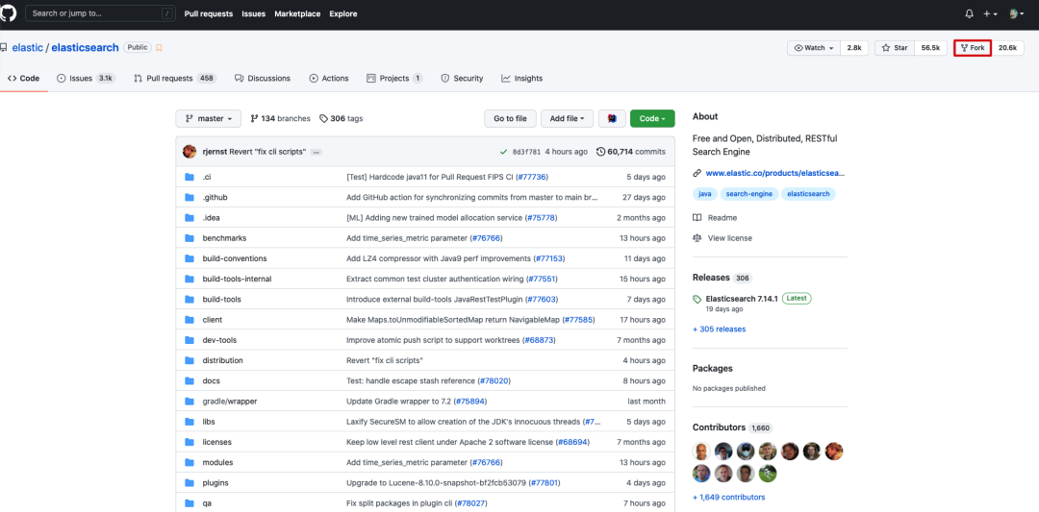
Task: Open rjernst's avatar in commit header
Action: click(190, 152)
